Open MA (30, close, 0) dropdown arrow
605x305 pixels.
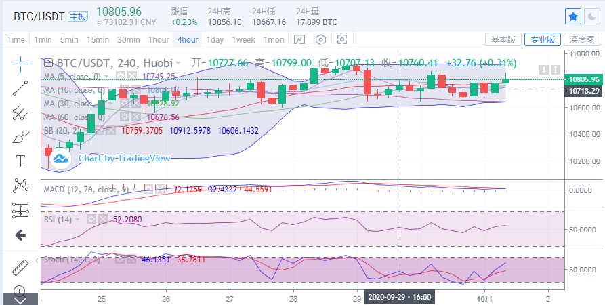point(110,104)
